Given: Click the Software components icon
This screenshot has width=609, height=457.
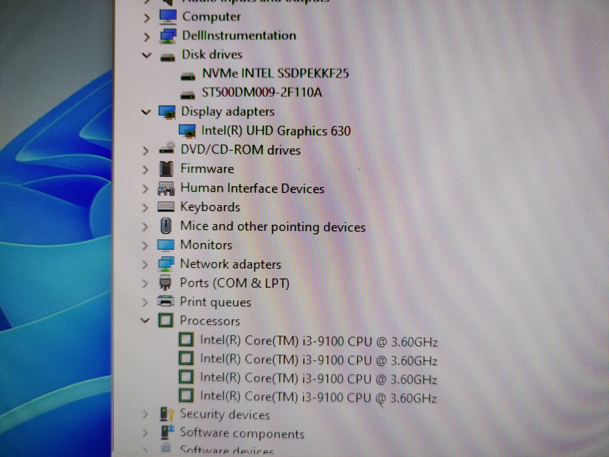Looking at the screenshot, I should click(x=167, y=432).
